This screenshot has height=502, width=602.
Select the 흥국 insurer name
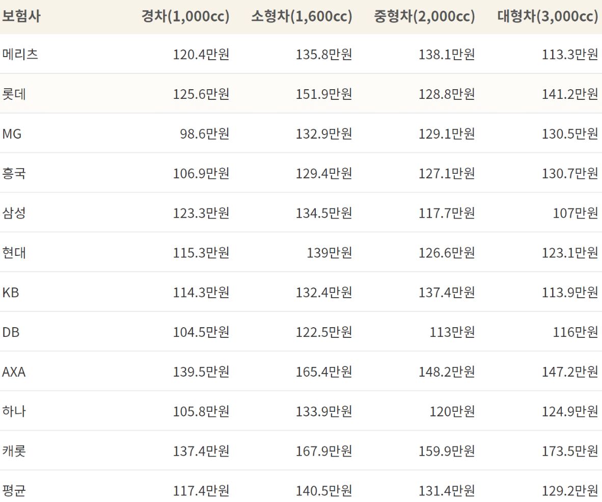(x=14, y=173)
